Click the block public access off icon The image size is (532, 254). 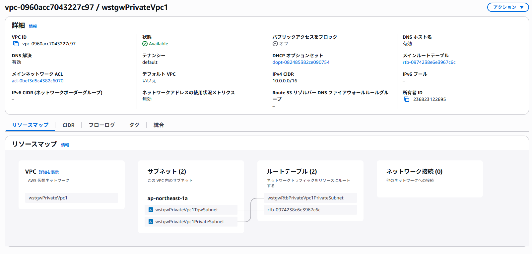pos(275,44)
